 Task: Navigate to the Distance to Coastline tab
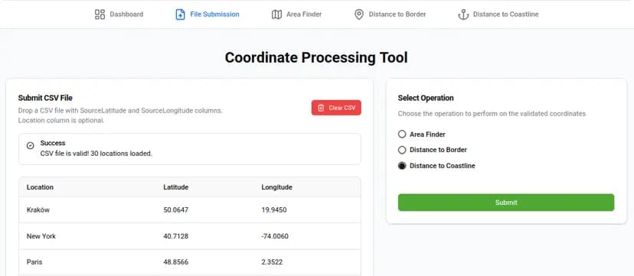click(498, 15)
